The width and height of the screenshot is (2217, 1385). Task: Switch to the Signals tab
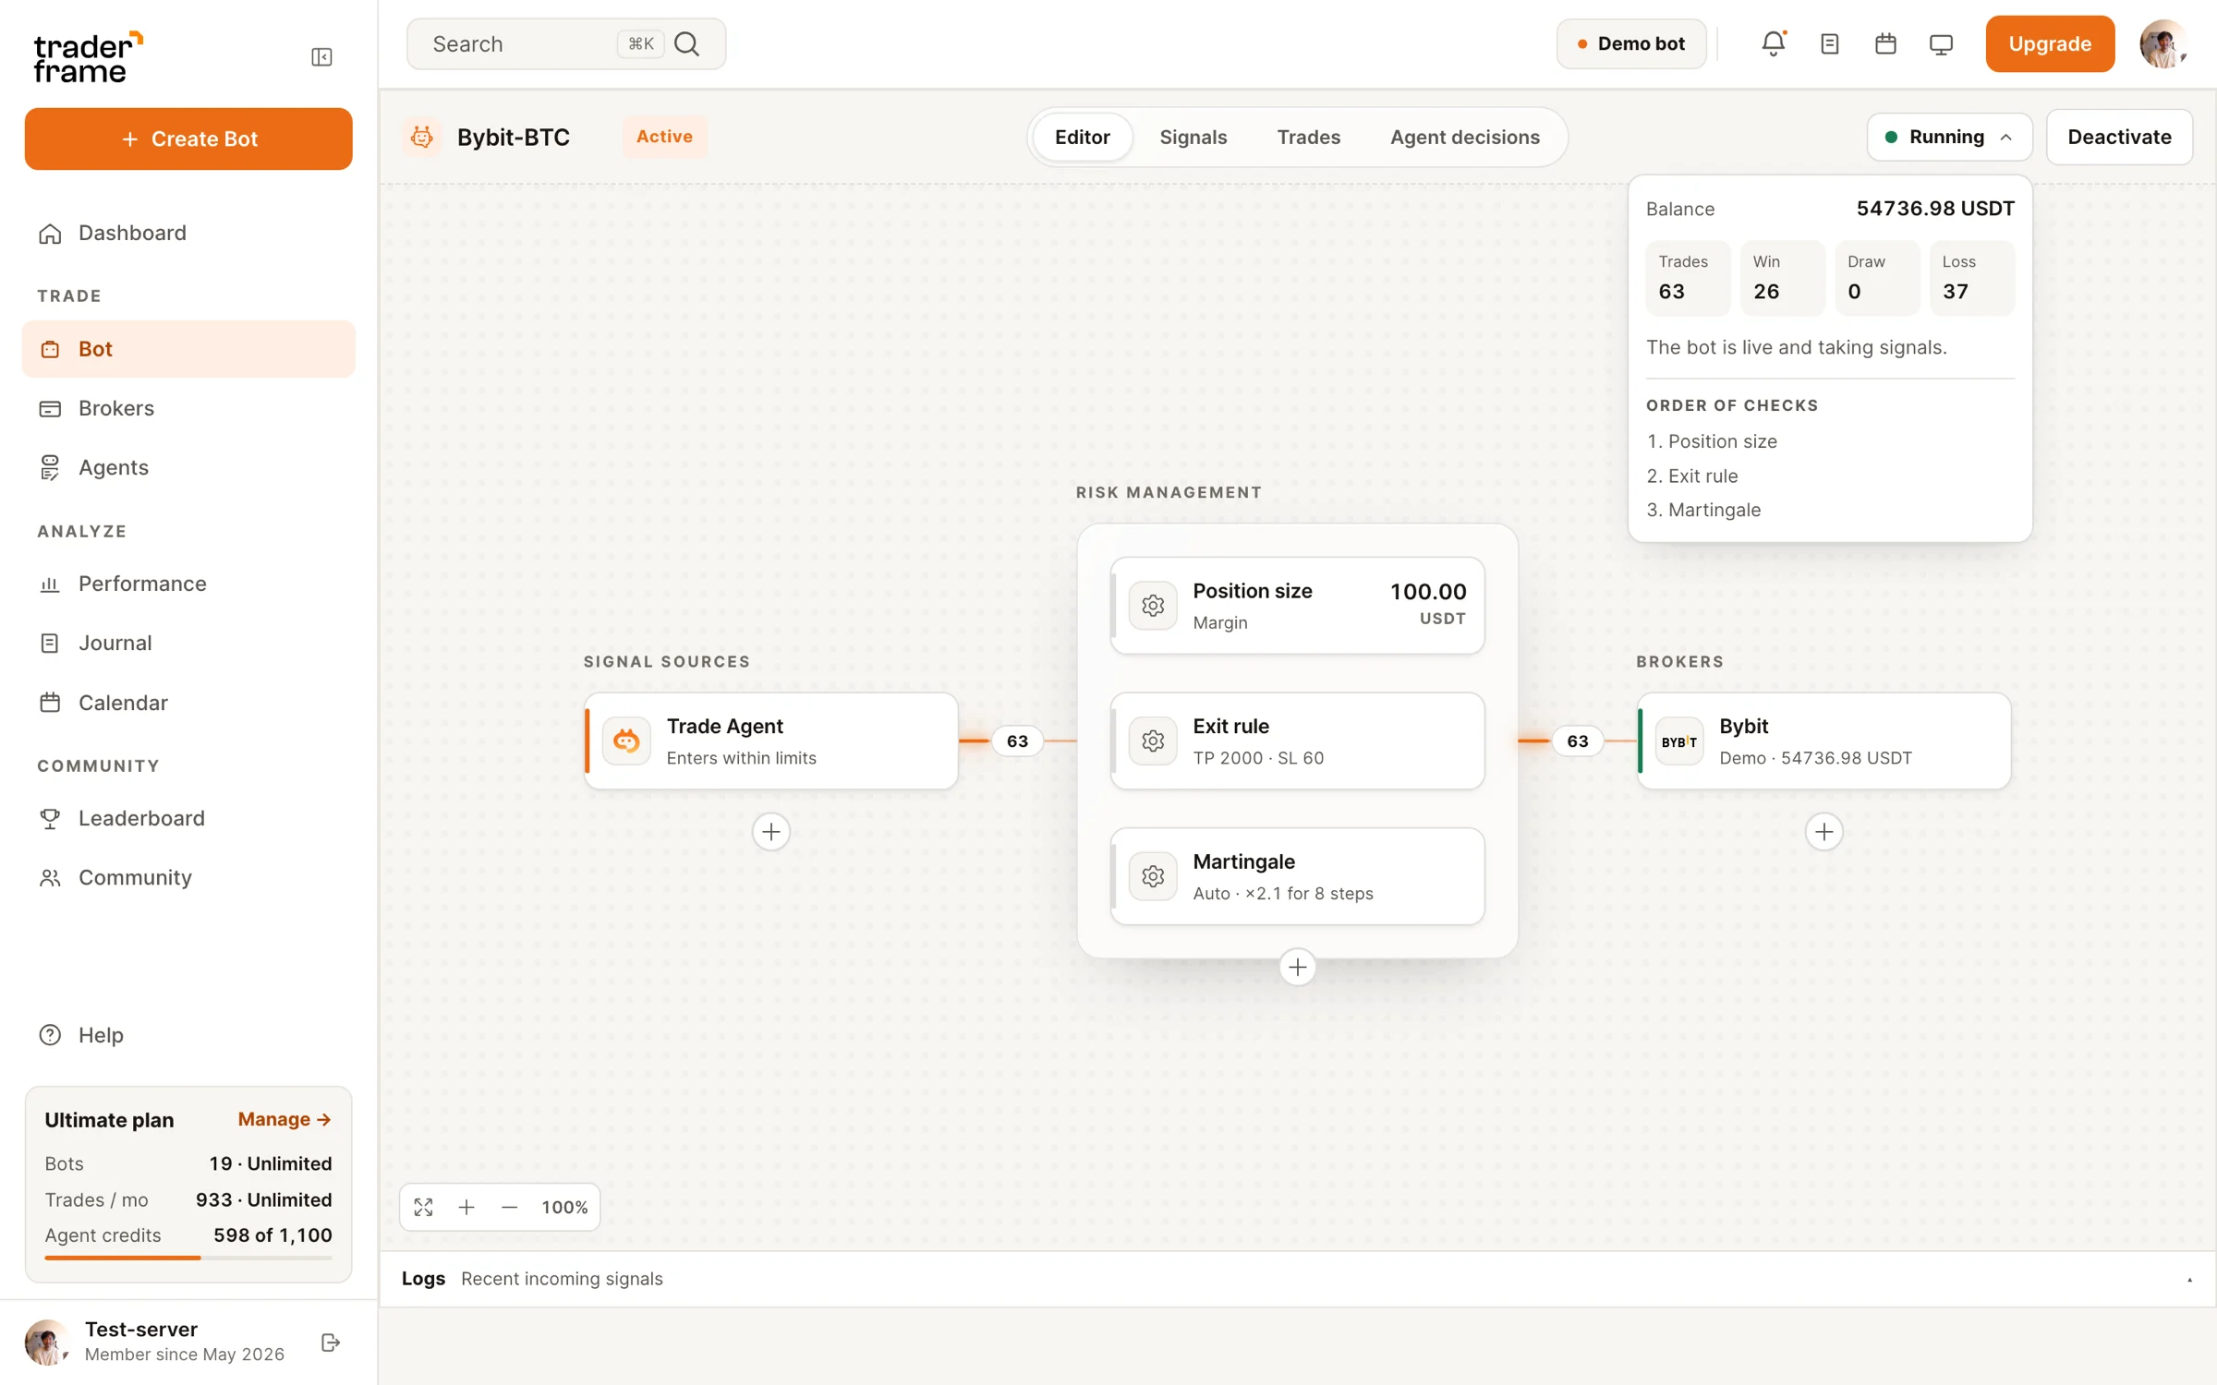click(x=1193, y=137)
